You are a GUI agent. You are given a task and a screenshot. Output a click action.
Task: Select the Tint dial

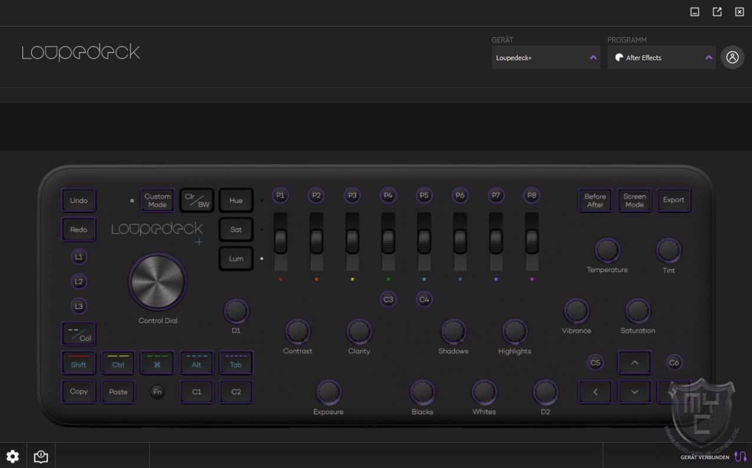[668, 251]
